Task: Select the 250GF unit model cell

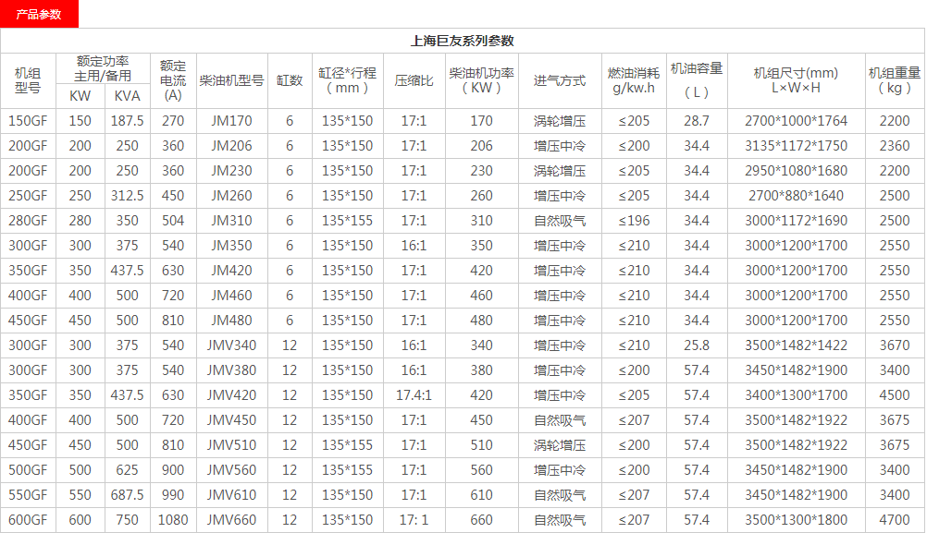Action: coord(28,196)
